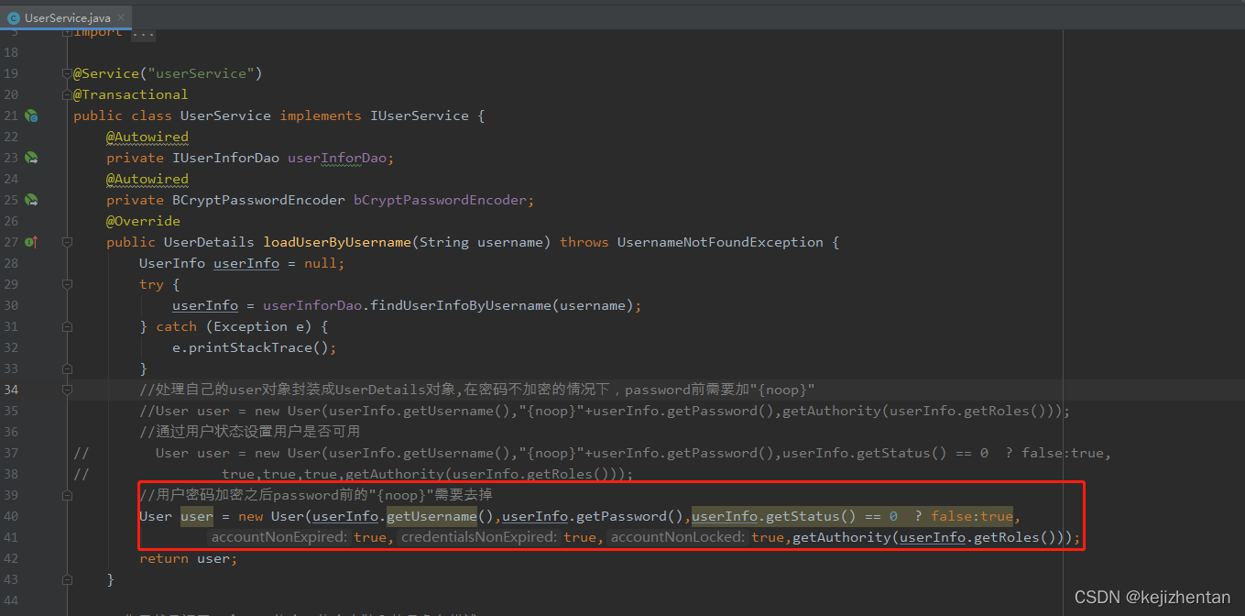1245x616 pixels.
Task: Close the UserService.java tab
Action: 122,17
